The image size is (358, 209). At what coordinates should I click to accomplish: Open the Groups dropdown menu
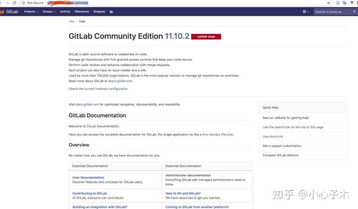click(49, 11)
